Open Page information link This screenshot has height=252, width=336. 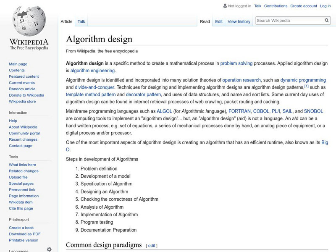pyautogui.click(x=24, y=196)
